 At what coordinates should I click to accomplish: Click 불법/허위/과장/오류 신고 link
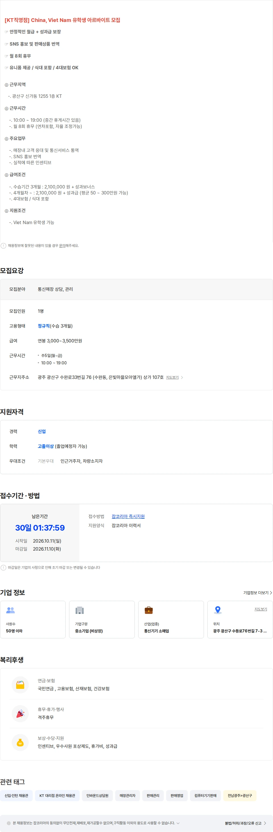(x=243, y=823)
